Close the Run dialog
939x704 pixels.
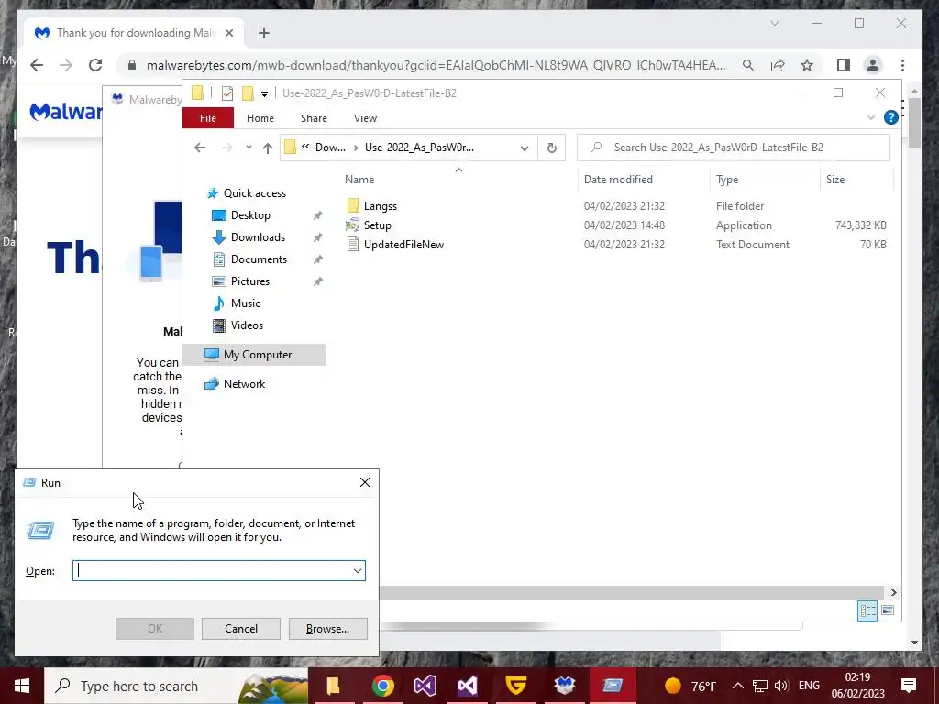coord(365,482)
